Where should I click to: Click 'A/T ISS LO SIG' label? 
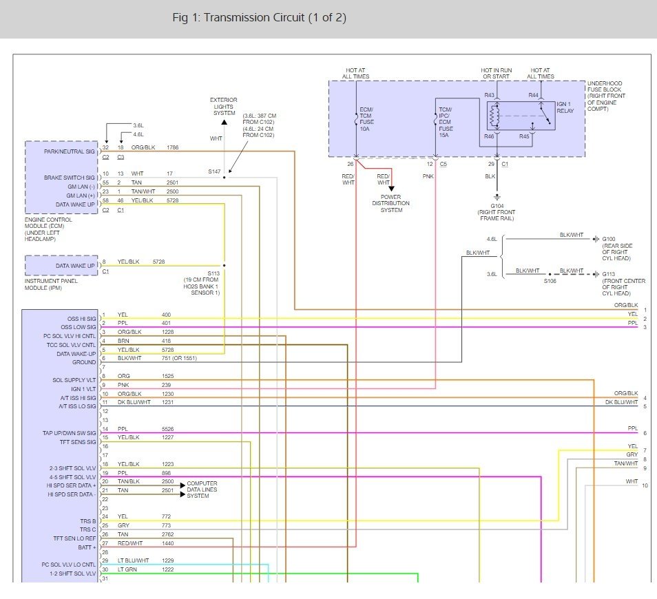78,406
